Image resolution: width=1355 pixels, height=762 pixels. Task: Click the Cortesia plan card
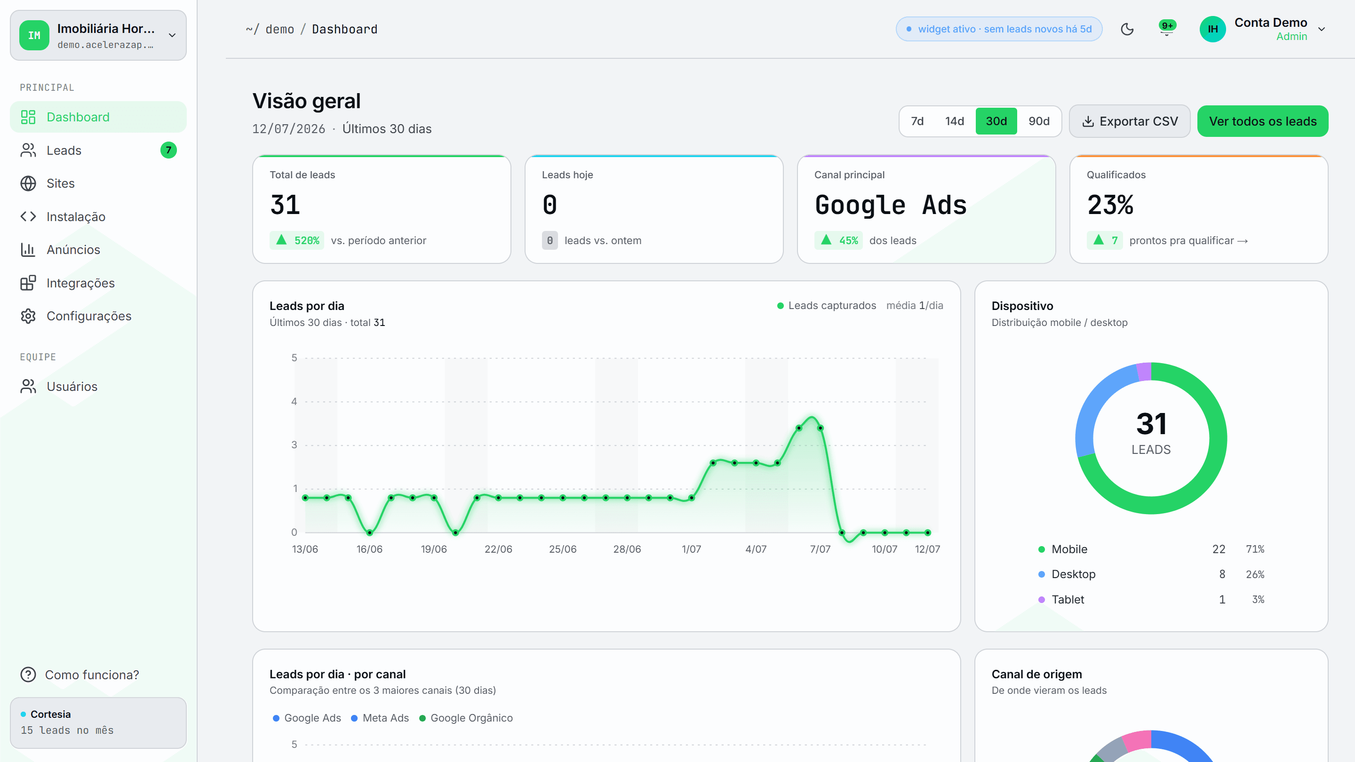[98, 722]
